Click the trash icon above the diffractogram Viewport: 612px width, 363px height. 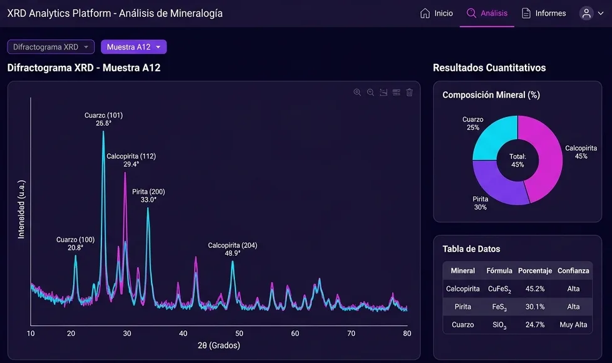[x=410, y=93]
